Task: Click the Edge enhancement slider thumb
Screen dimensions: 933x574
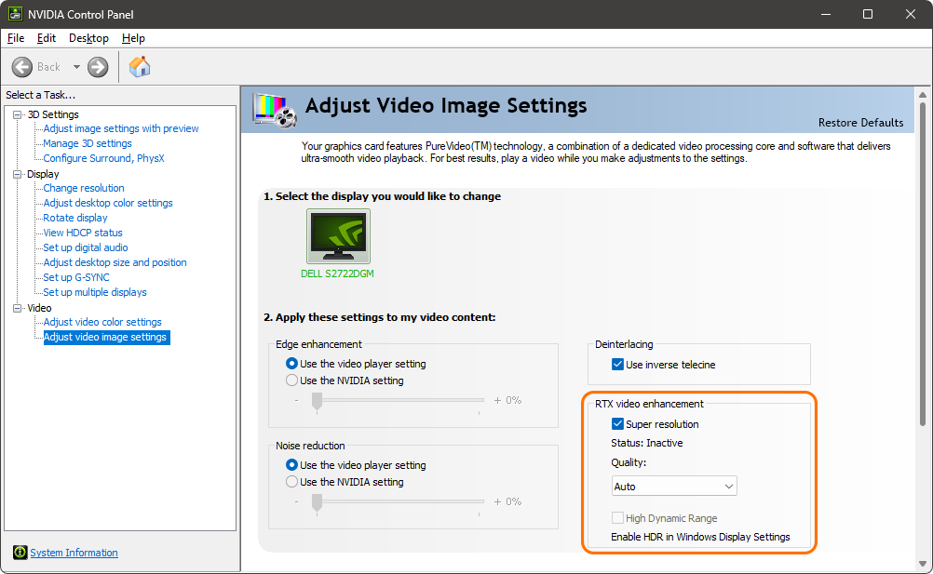Action: click(318, 402)
